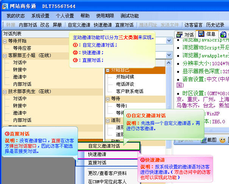Click the smiley emoticon icon

pos(223,140)
